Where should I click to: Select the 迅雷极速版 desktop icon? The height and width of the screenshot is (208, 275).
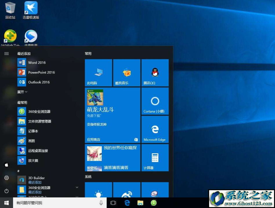coord(31,10)
